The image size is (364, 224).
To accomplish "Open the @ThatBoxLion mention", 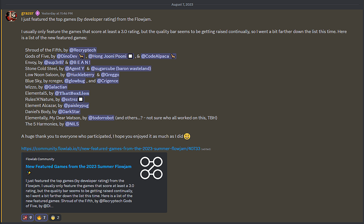I will 72,93.
